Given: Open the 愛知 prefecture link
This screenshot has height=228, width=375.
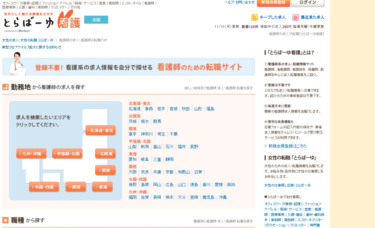Looking at the screenshot, I should click(x=133, y=159).
